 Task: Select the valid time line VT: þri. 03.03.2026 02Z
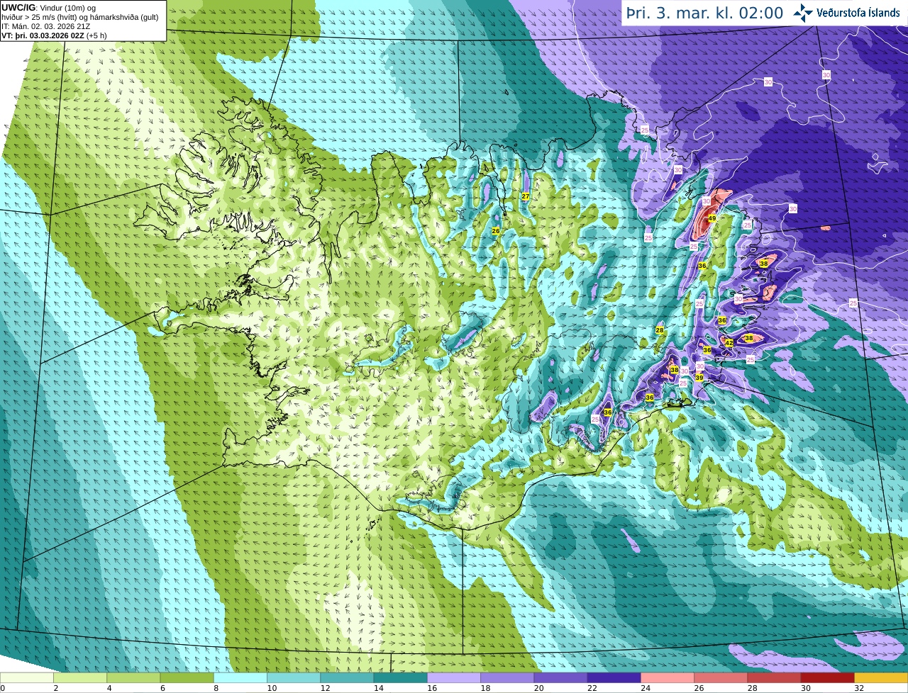(54, 35)
